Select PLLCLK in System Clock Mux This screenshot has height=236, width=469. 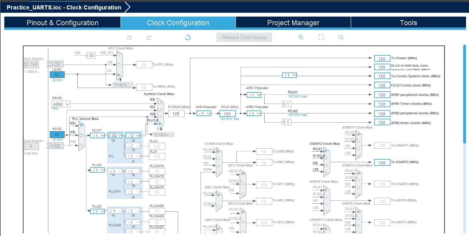point(160,123)
